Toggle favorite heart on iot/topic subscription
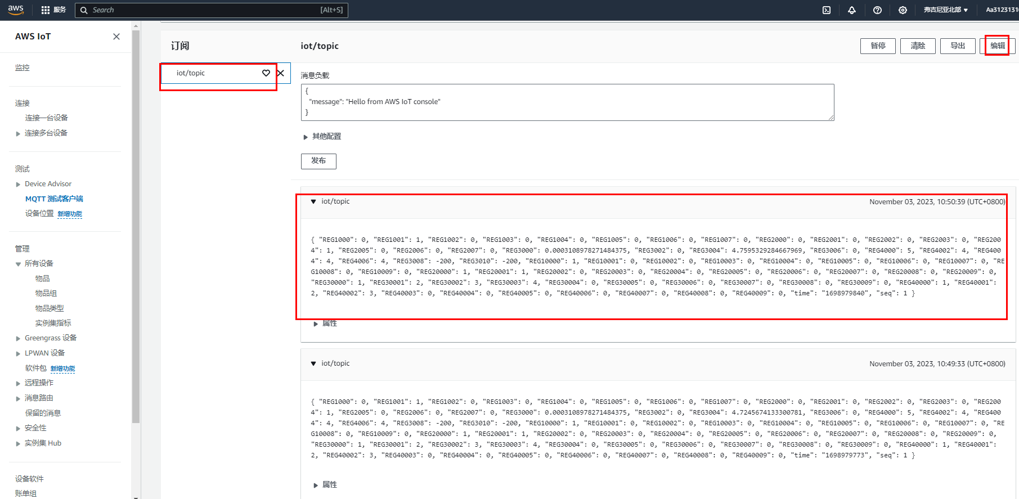Screen dimensions: 1019x499 tap(266, 73)
